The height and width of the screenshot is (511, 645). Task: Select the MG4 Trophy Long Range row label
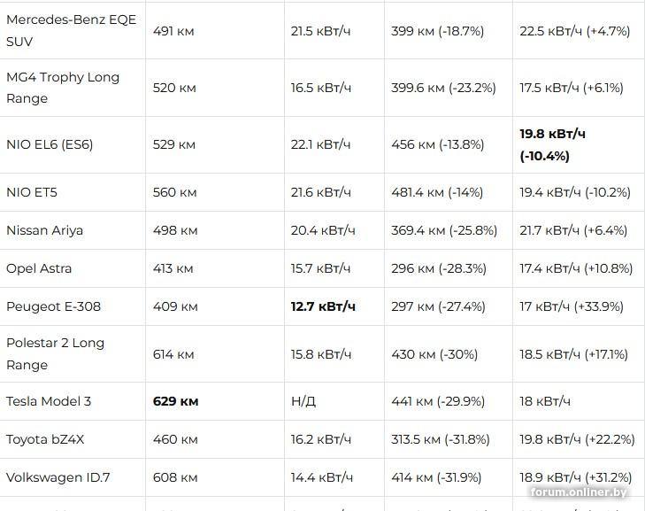pos(63,88)
